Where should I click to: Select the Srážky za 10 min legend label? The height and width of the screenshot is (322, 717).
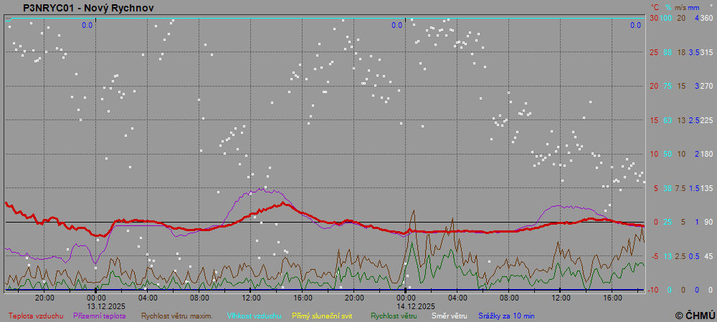506,316
